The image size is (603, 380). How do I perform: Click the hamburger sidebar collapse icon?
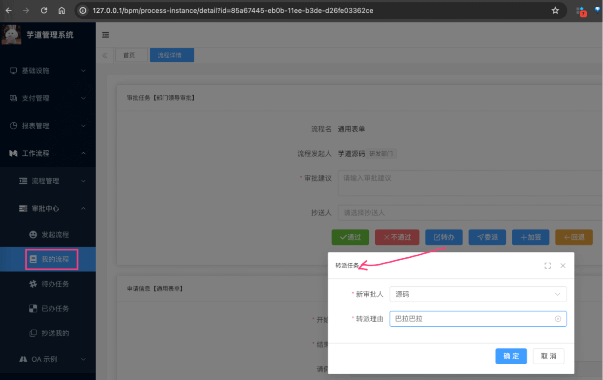coord(106,35)
